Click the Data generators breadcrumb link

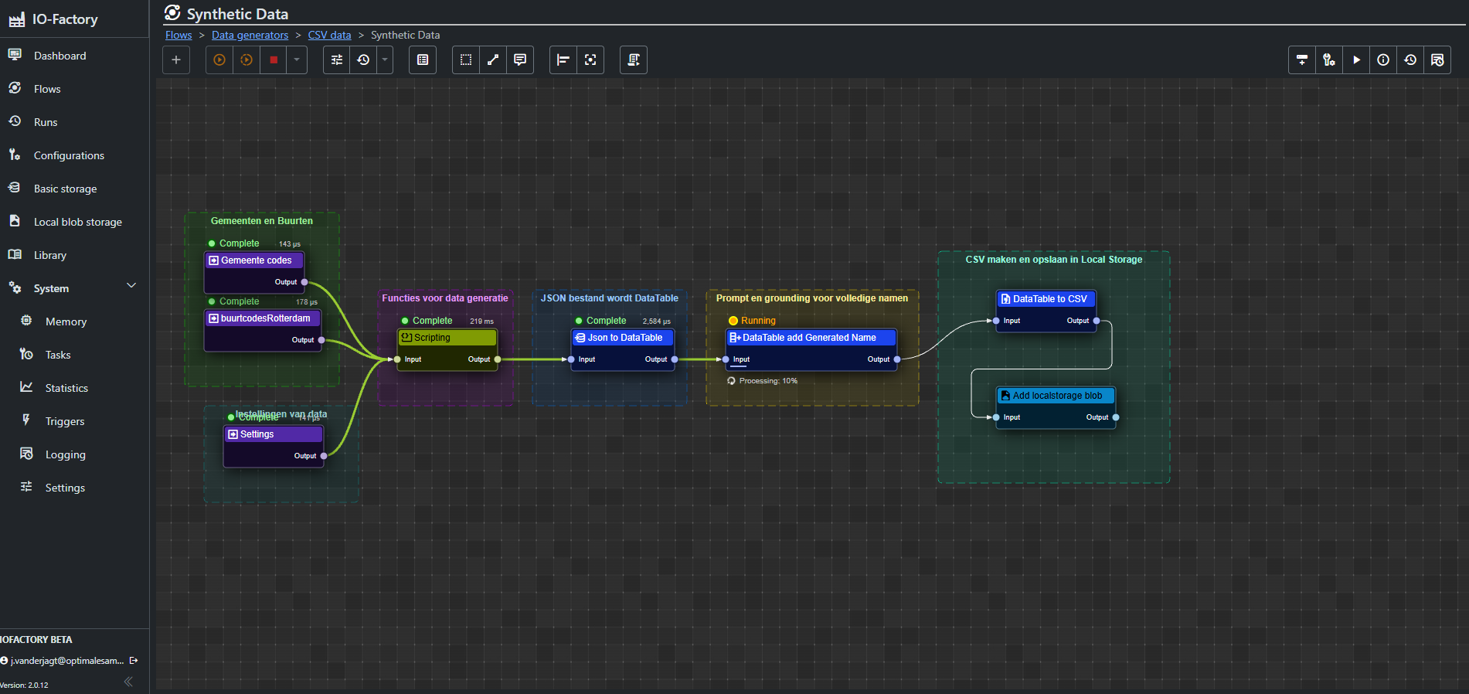[x=250, y=35]
